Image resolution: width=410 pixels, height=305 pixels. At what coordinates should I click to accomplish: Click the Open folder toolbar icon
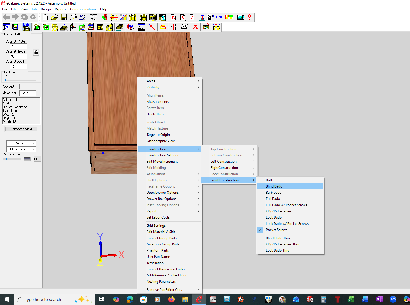pos(55,17)
